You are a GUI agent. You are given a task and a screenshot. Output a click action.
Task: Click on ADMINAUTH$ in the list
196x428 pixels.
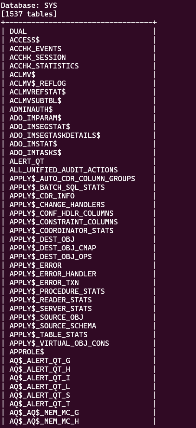31,110
